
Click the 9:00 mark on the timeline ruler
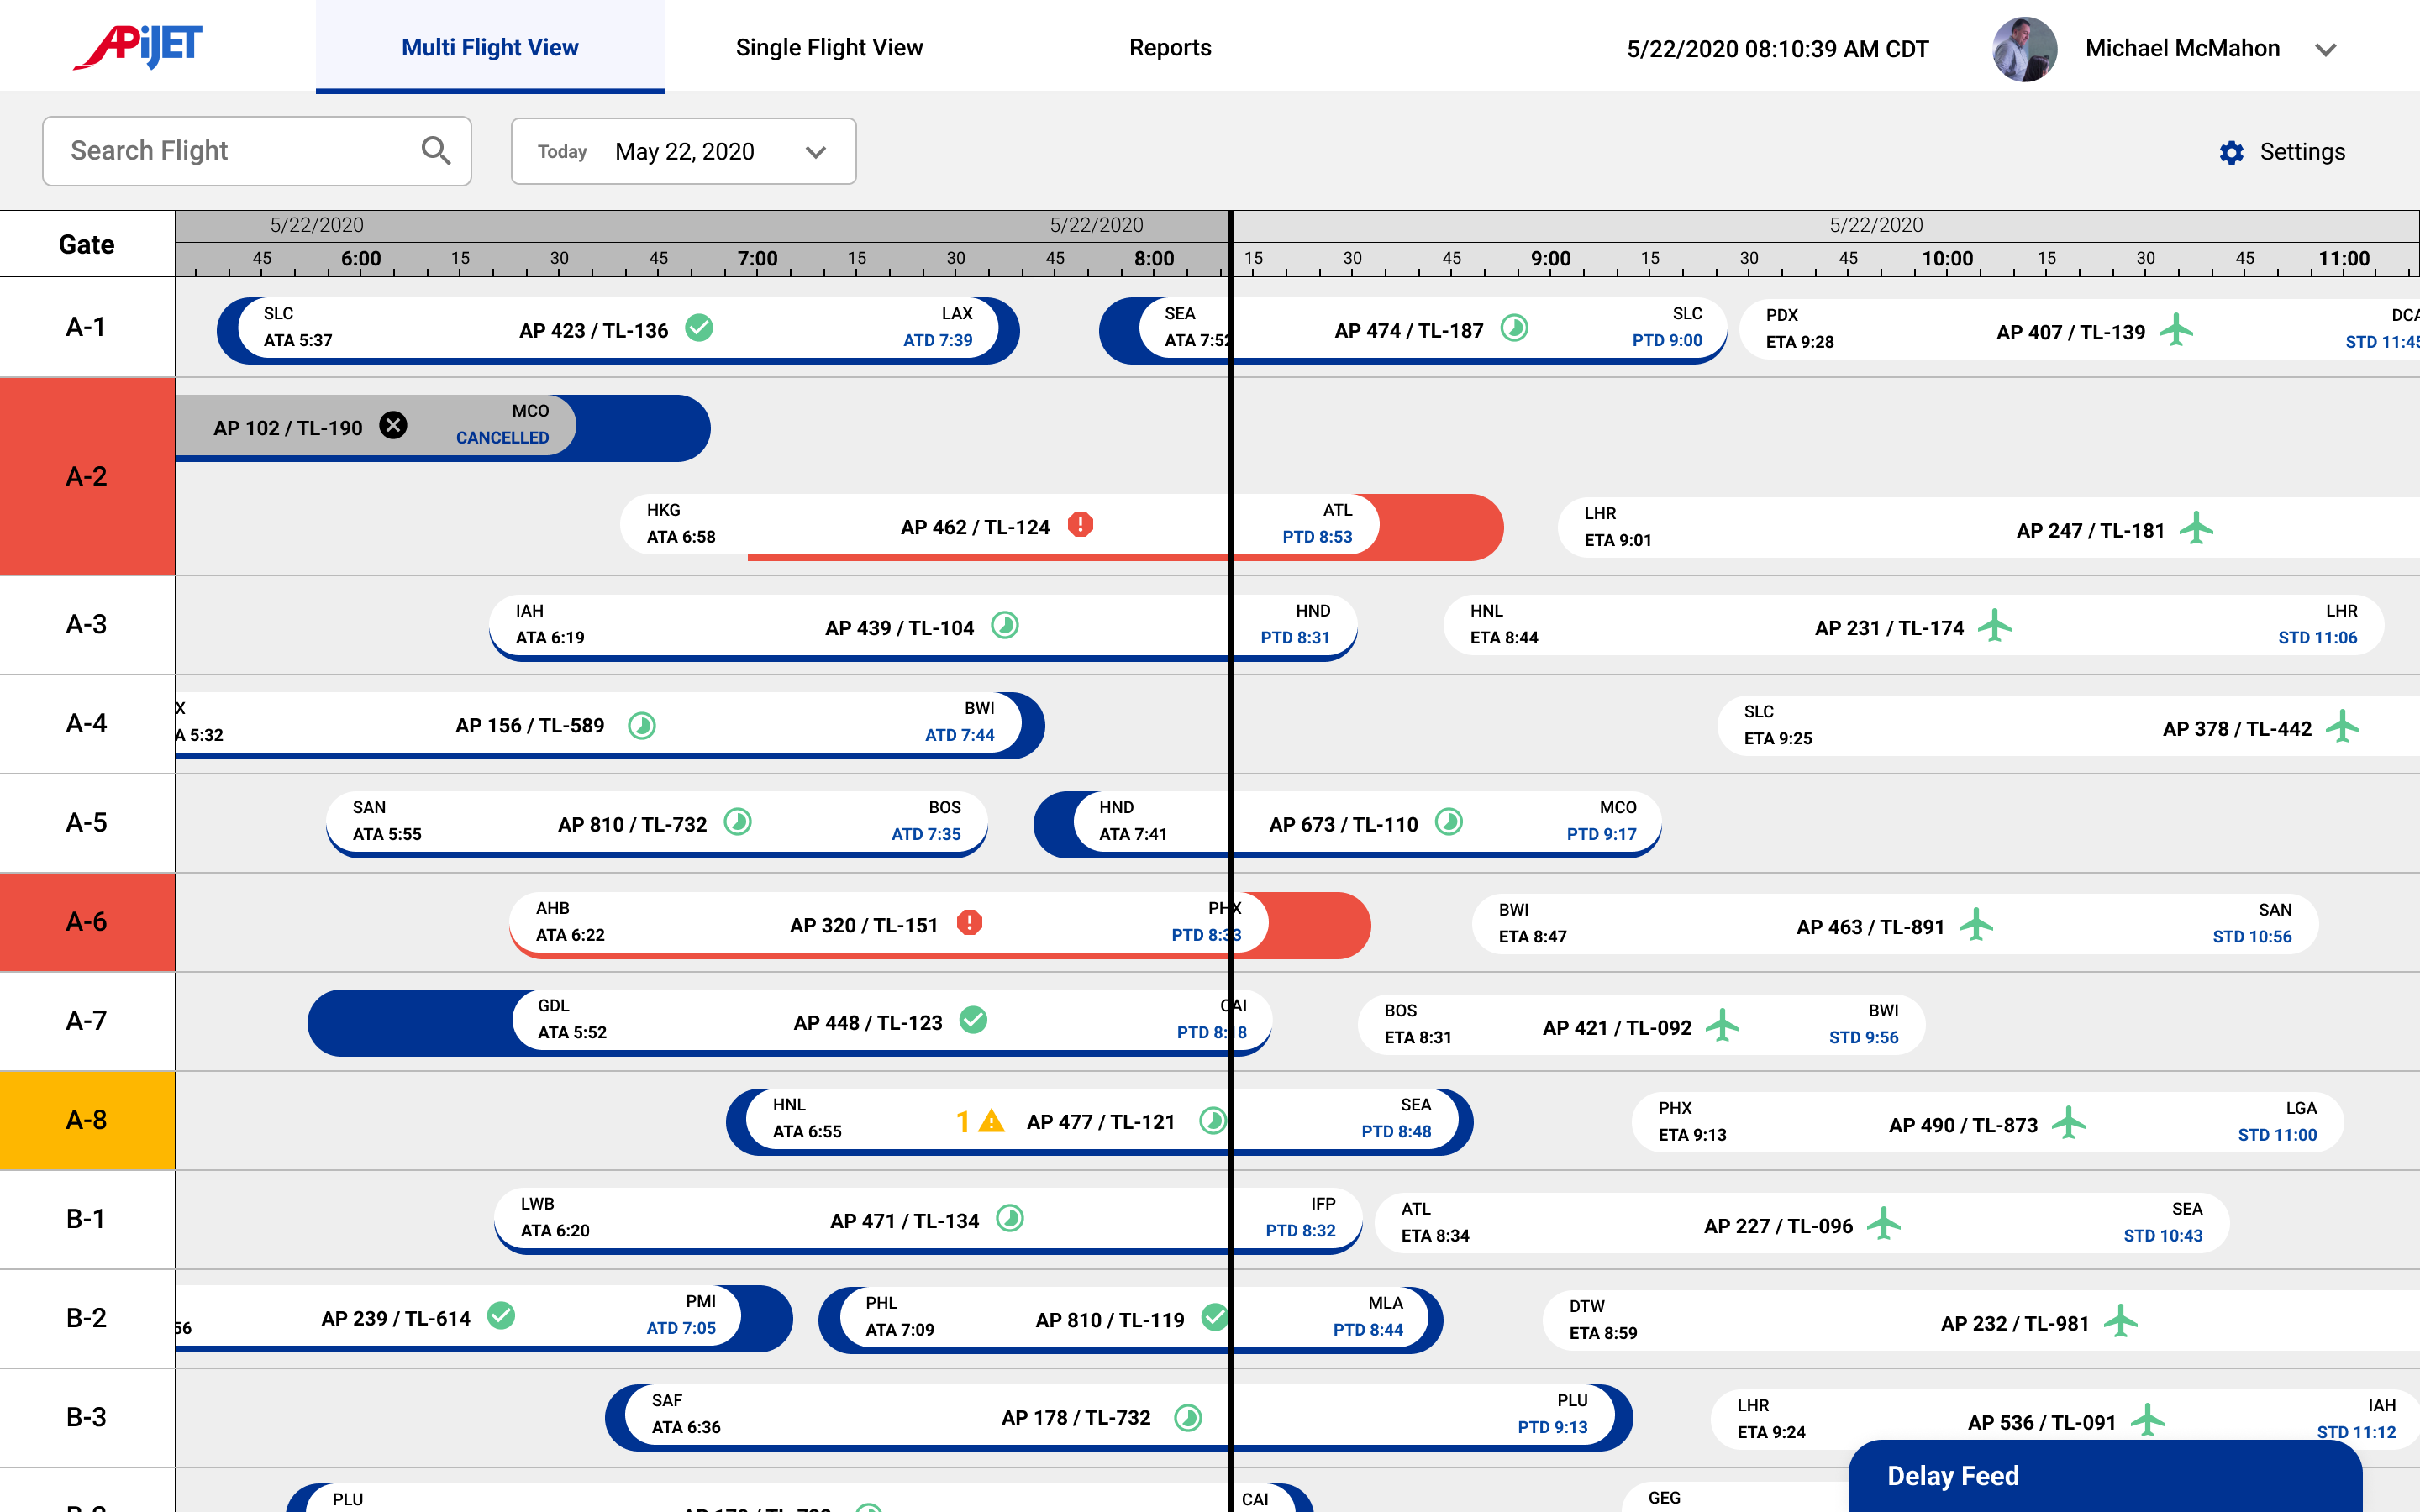(1551, 259)
